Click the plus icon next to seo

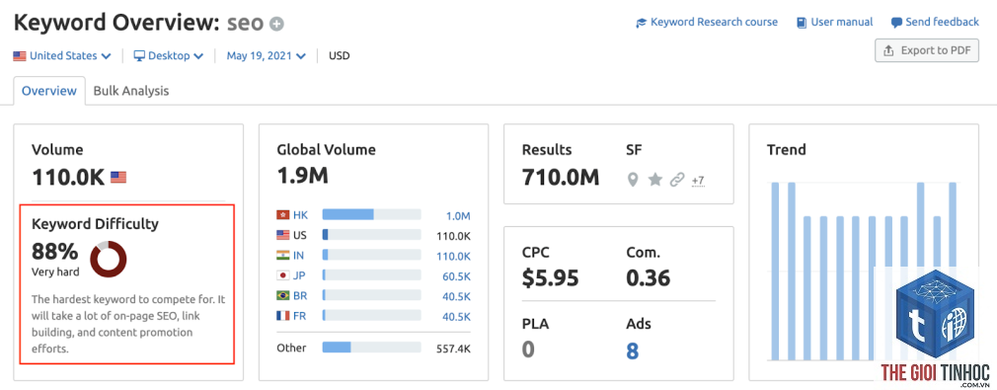pos(276,24)
